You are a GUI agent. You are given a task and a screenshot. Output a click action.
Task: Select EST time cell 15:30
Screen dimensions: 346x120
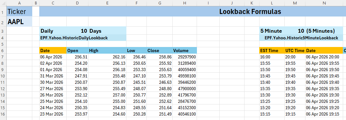(x=272, y=95)
